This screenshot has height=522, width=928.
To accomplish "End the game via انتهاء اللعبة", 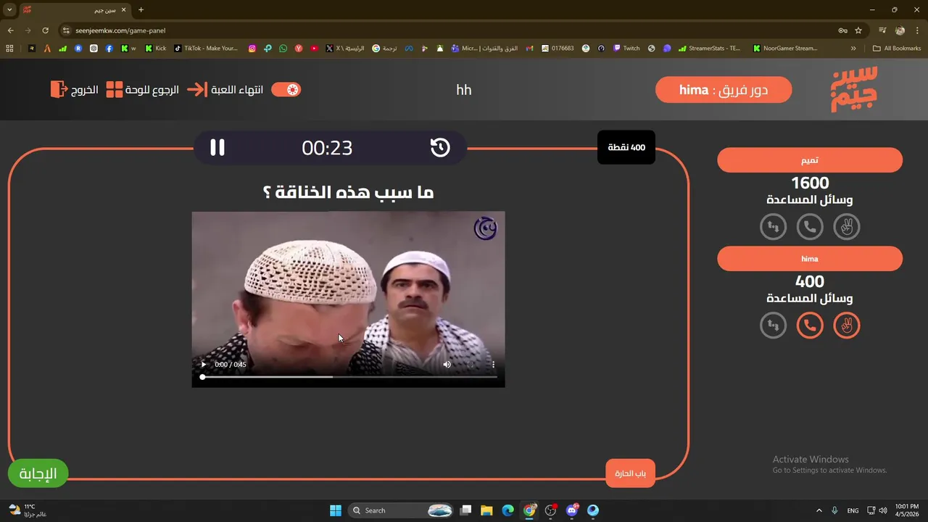I will pos(226,90).
